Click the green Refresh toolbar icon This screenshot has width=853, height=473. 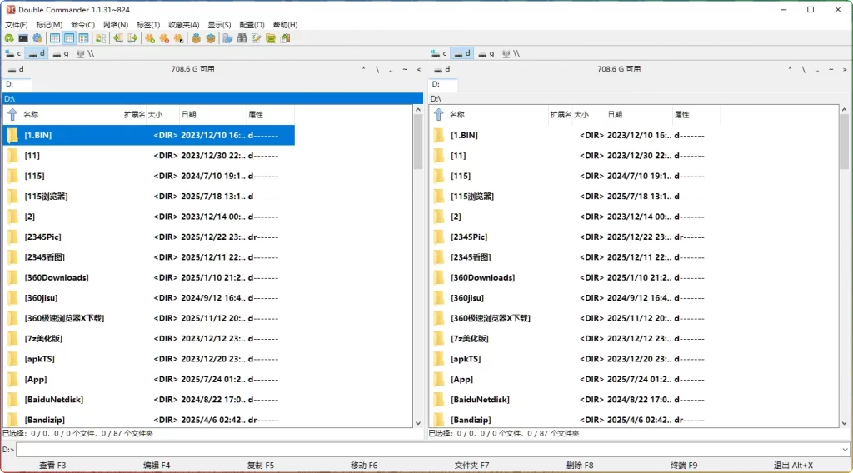(9, 38)
